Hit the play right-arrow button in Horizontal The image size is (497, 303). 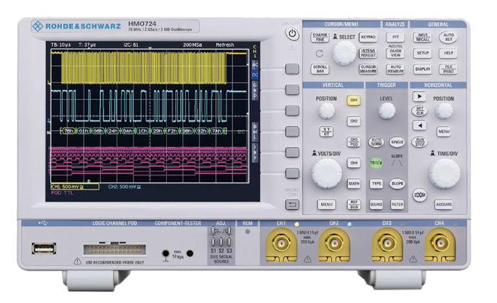[x=419, y=96]
